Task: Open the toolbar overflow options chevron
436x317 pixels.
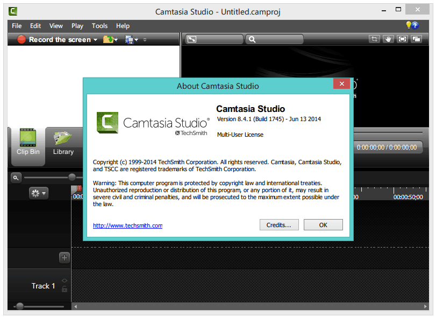Action: coord(145,40)
